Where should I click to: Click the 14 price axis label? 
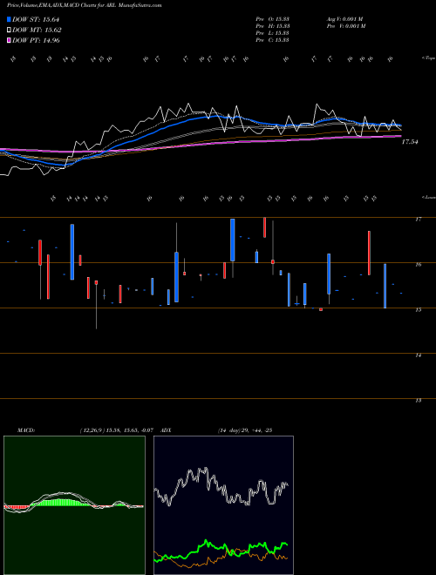click(418, 355)
